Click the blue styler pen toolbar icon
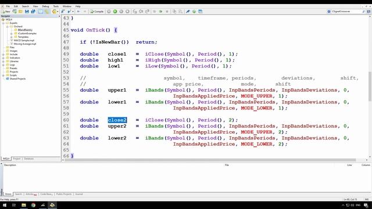Image resolution: width=372 pixels, height=209 pixels. tap(188, 12)
